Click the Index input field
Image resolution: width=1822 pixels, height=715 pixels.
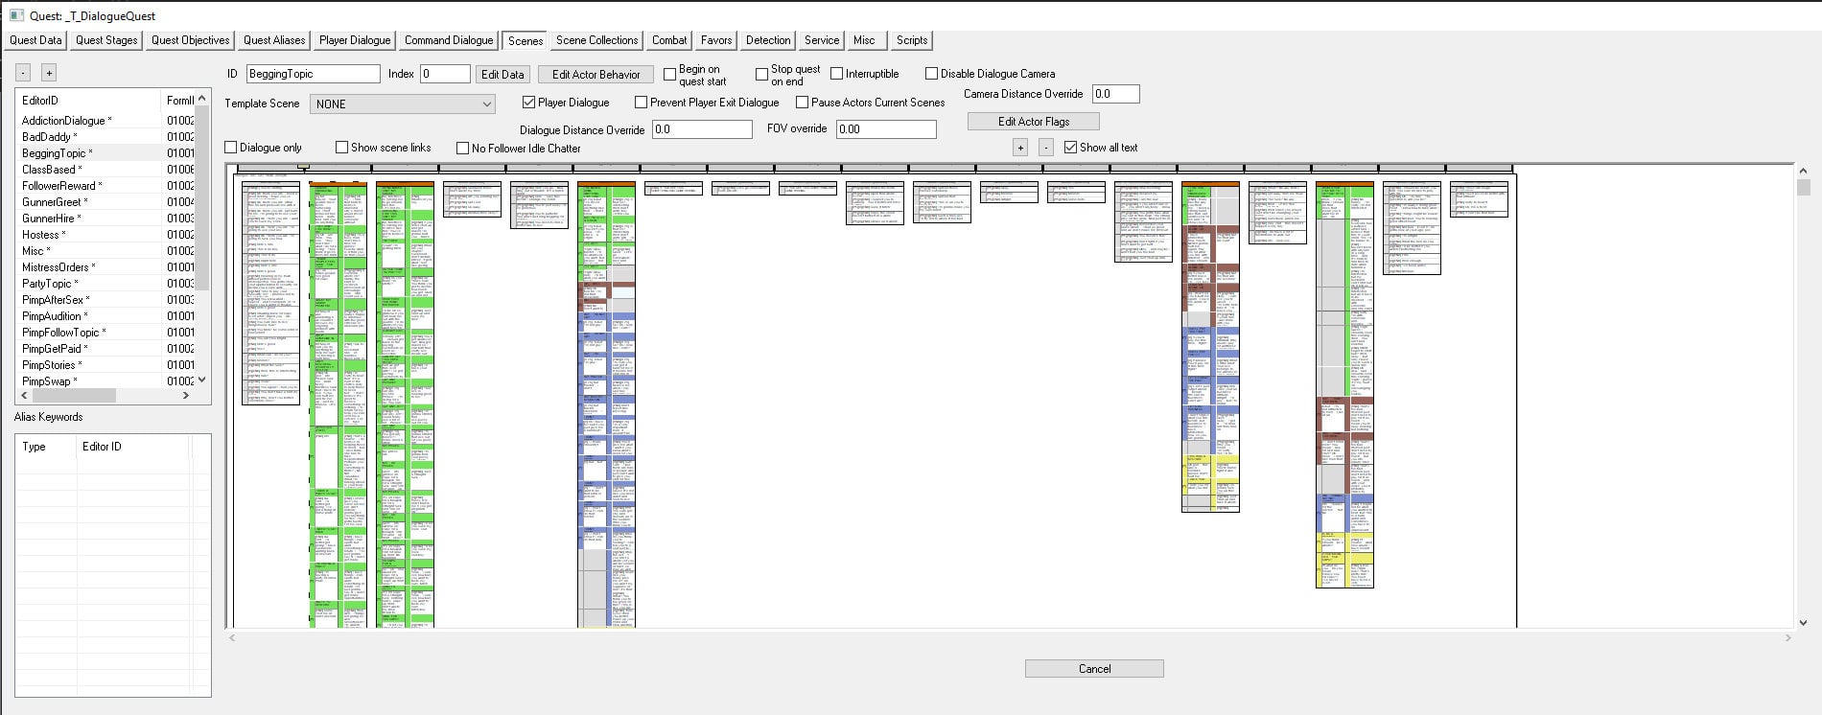(445, 74)
